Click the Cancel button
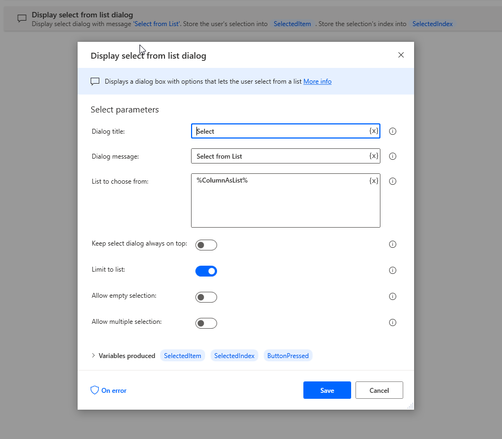502x439 pixels. [x=379, y=390]
